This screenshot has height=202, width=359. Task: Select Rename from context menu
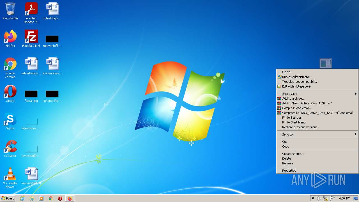(x=317, y=163)
